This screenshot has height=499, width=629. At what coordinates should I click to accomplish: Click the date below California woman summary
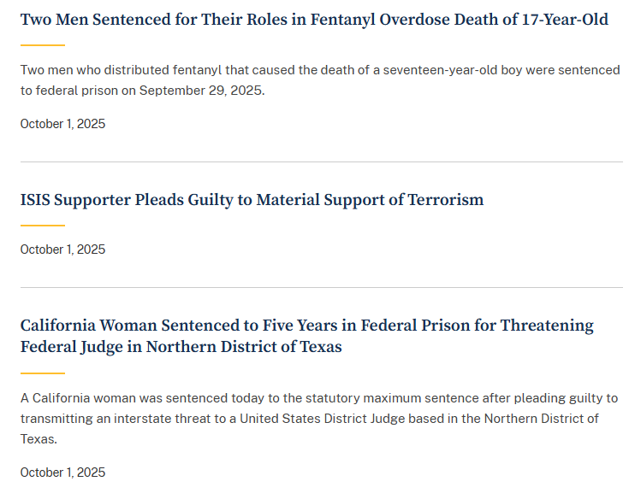62,473
